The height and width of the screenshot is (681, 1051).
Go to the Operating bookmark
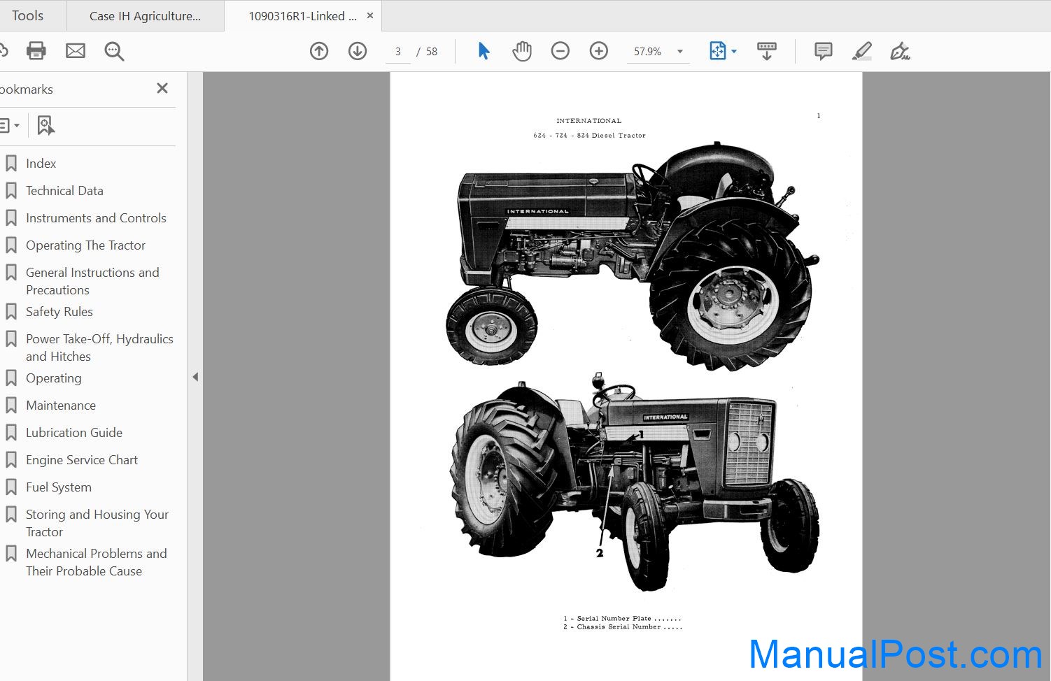point(54,378)
